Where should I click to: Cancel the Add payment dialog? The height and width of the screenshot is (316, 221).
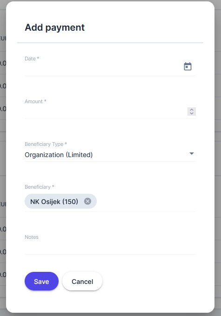82,281
